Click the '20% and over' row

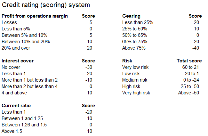point(47,48)
